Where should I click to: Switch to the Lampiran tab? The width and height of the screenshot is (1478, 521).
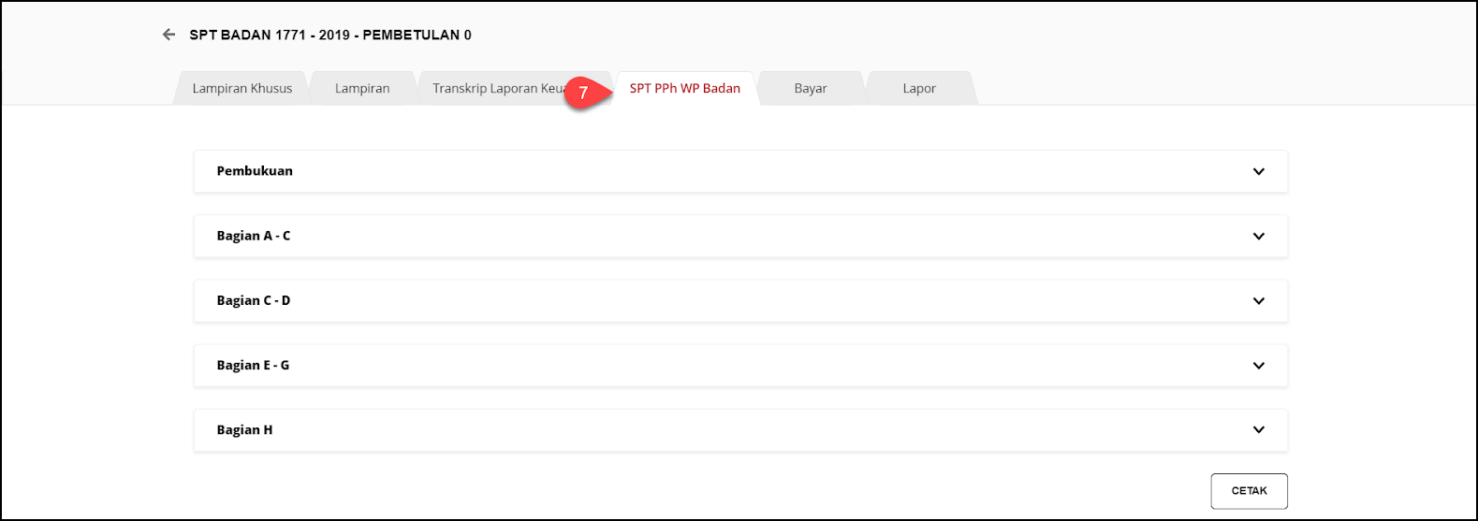(362, 89)
